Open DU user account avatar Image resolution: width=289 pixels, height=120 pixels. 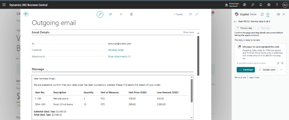[x=285, y=5]
